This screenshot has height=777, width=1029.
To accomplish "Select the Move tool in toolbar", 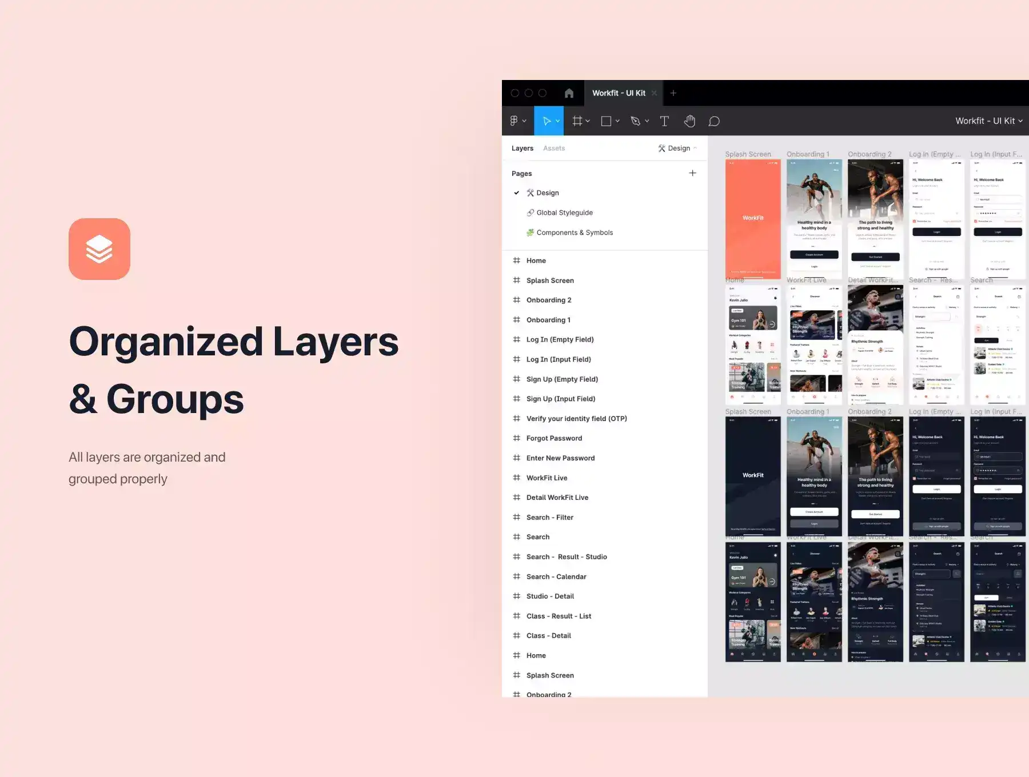I will coord(547,121).
